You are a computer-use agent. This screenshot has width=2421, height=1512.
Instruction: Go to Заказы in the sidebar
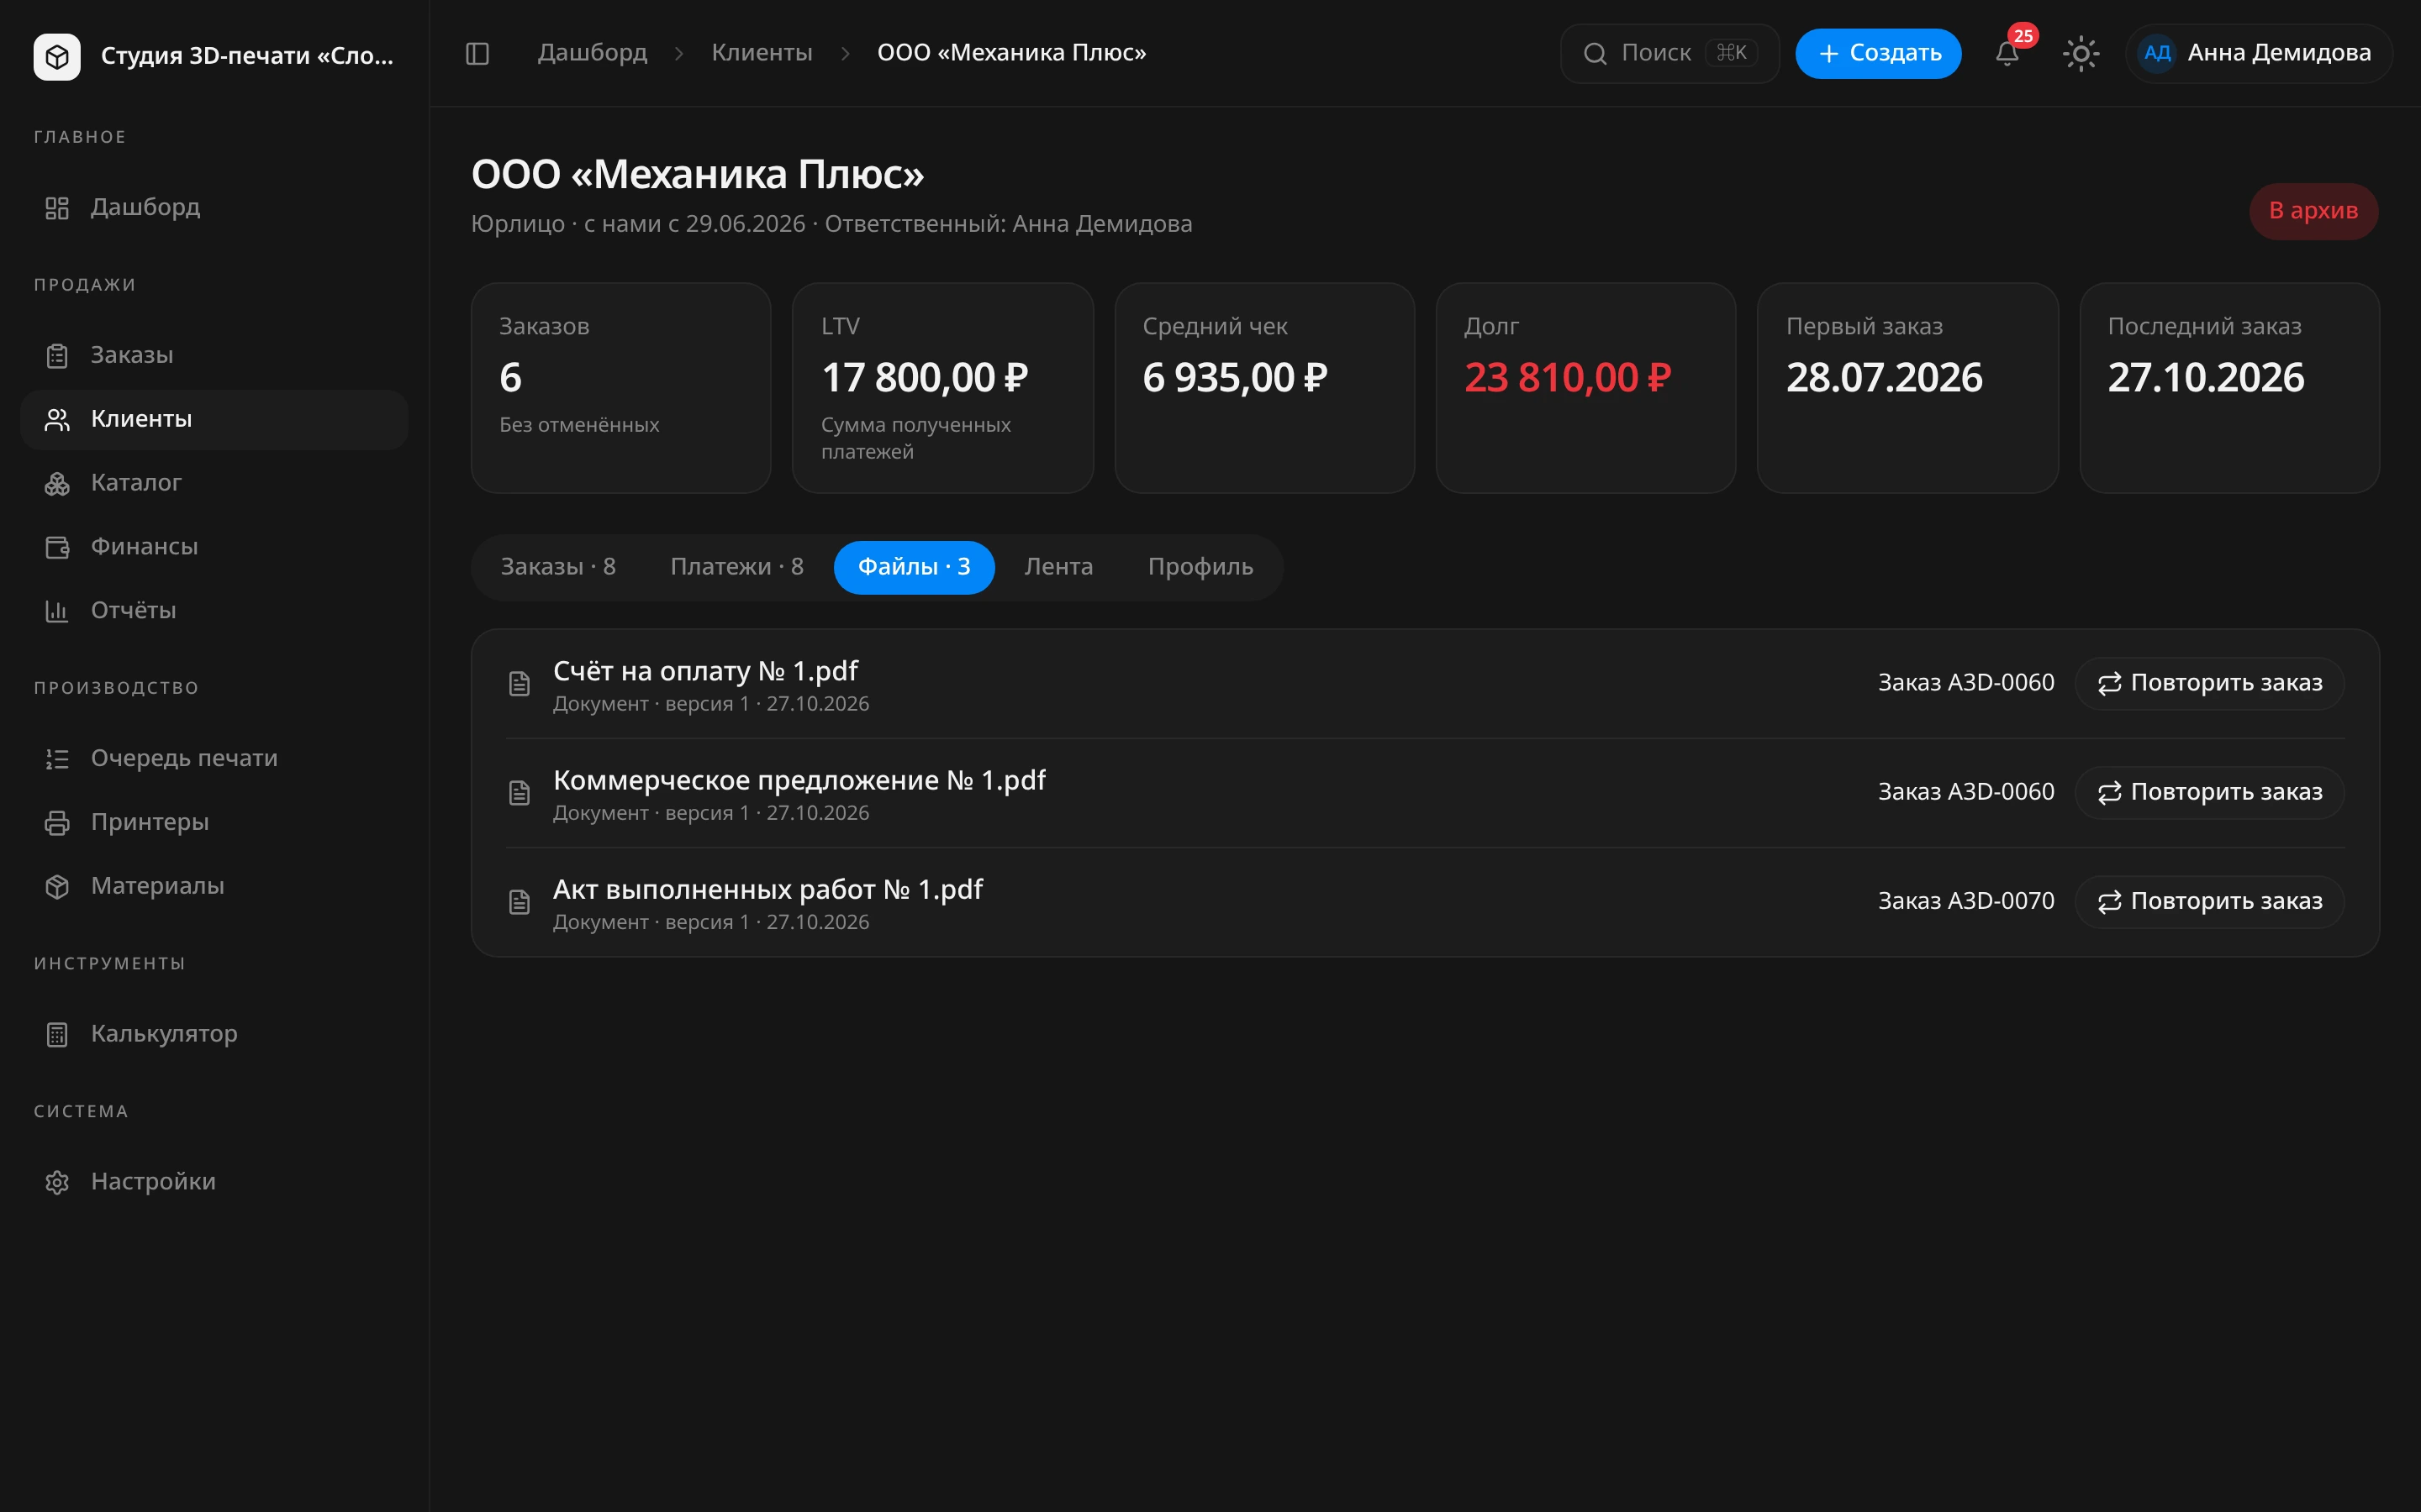pyautogui.click(x=214, y=355)
